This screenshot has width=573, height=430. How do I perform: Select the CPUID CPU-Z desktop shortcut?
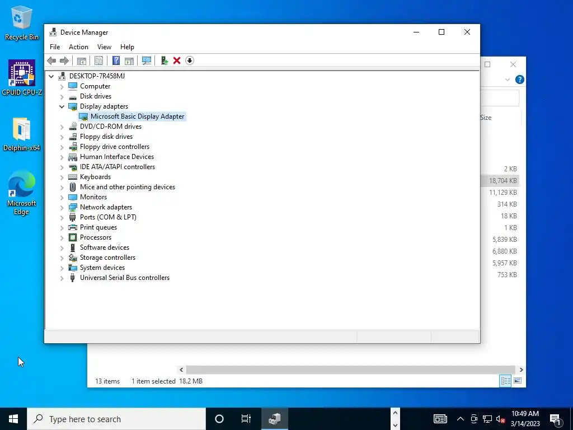pos(22,78)
